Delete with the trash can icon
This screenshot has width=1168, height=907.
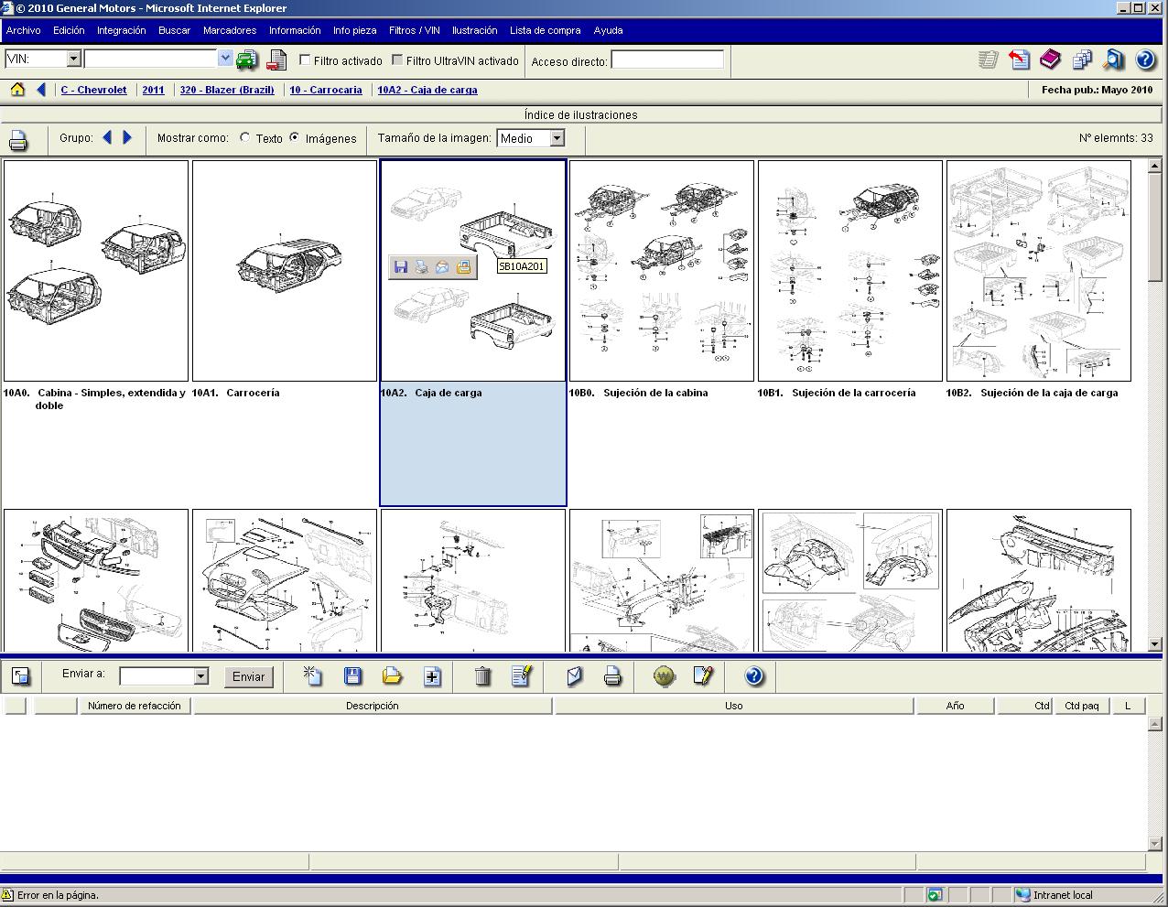[x=482, y=676]
